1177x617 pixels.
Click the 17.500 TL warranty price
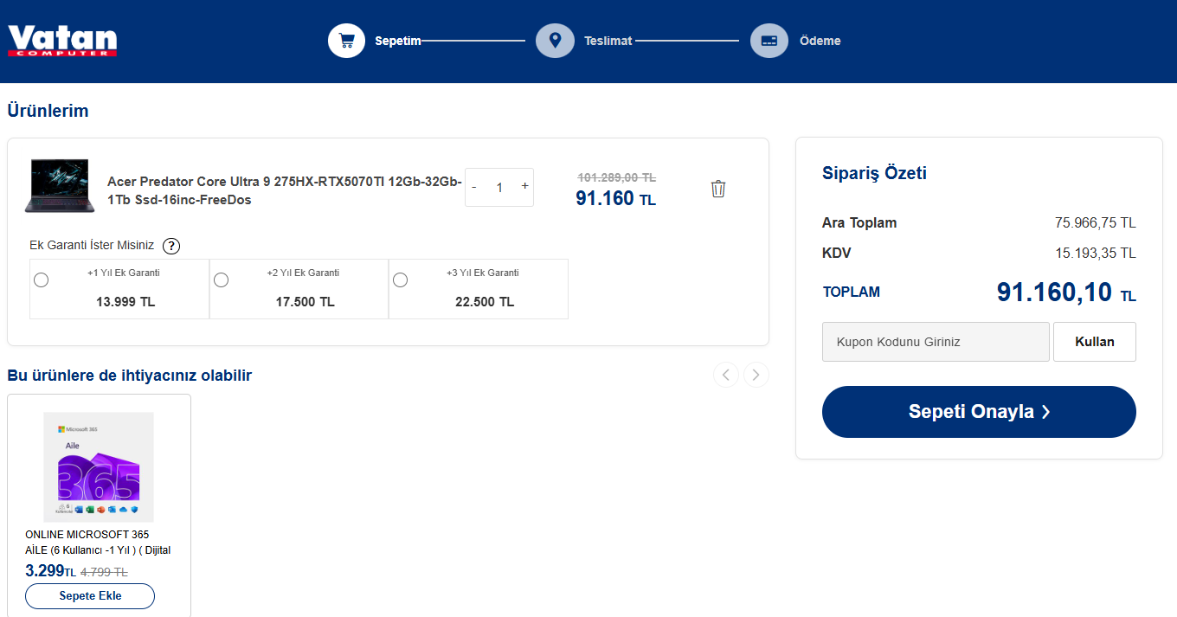tap(305, 302)
